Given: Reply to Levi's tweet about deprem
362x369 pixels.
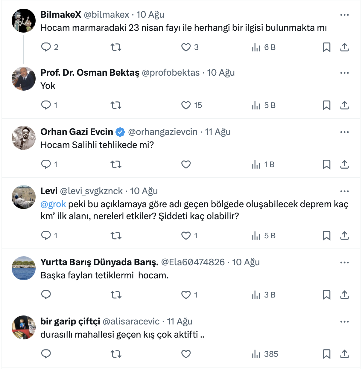Looking at the screenshot, I should click(46, 236).
